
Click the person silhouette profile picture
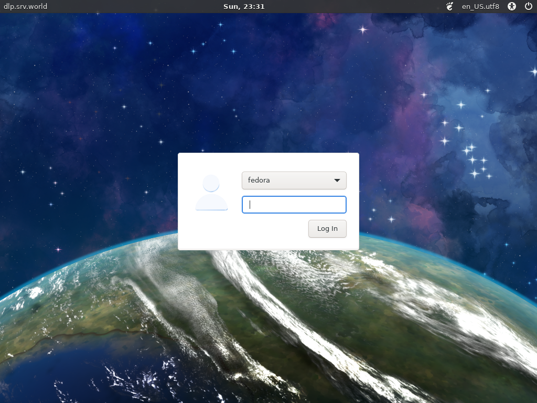(x=211, y=193)
